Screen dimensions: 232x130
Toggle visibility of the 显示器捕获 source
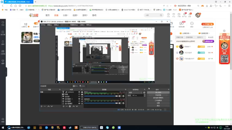79,103
